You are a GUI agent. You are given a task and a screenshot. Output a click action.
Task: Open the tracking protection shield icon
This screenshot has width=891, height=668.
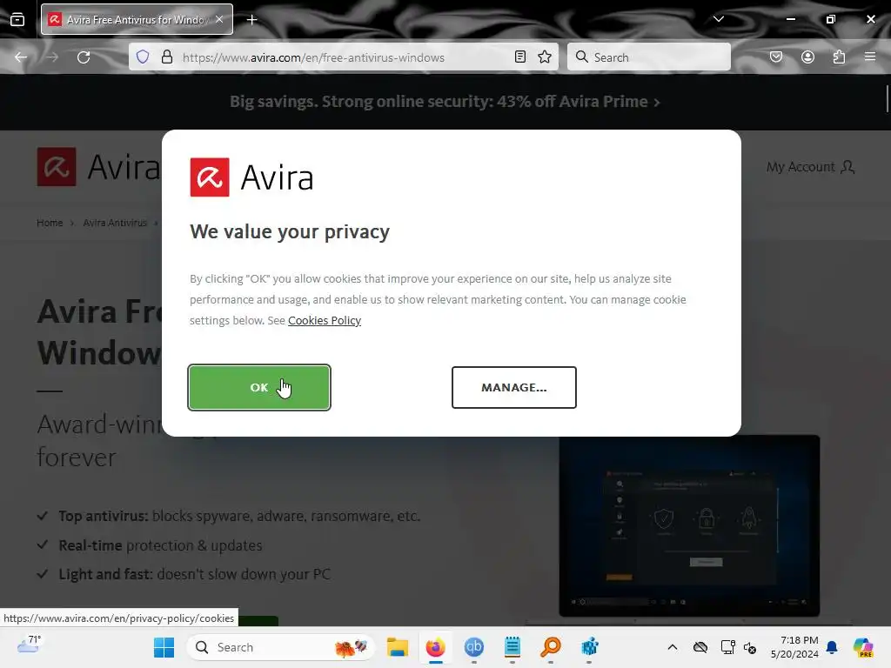[x=143, y=57]
